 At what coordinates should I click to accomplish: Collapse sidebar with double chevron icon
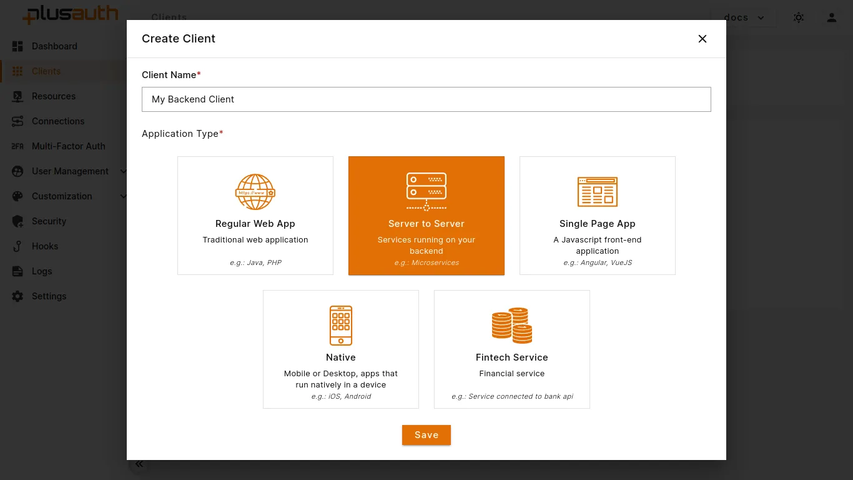[139, 464]
